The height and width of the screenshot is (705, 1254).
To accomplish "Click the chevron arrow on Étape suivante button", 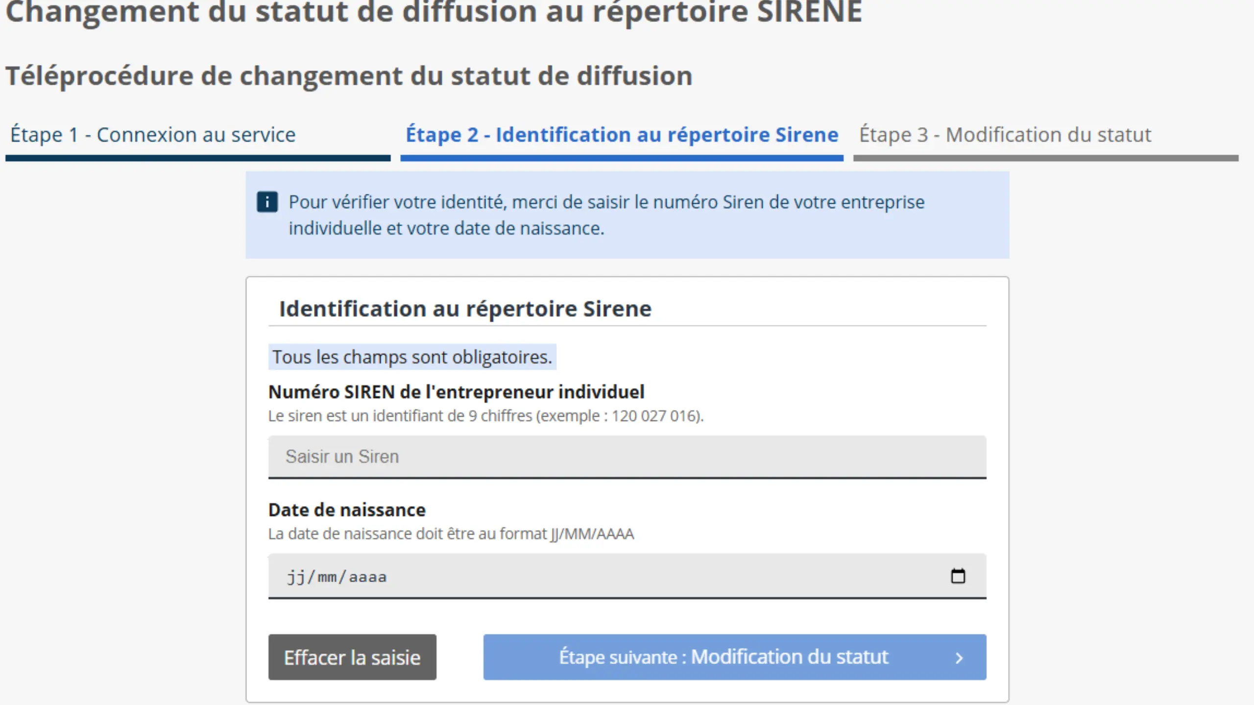I will tap(959, 658).
